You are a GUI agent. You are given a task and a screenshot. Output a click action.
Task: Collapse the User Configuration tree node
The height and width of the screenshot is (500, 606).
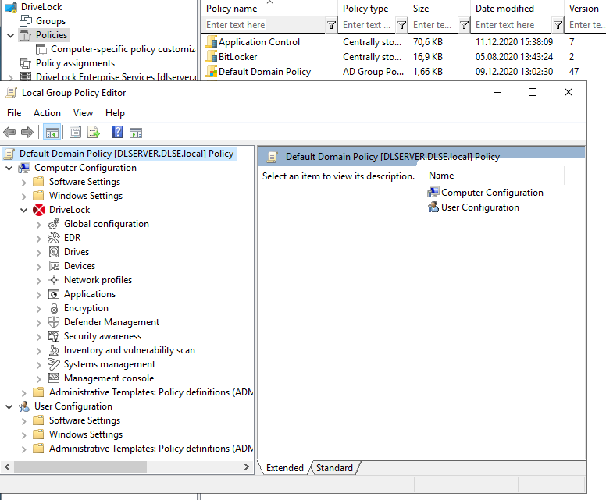coord(9,406)
